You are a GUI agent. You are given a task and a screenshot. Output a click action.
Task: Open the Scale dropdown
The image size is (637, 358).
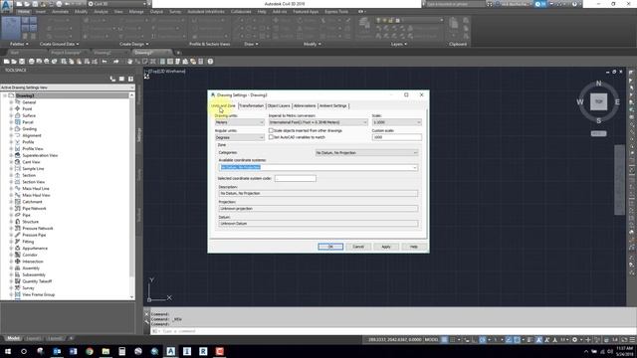click(x=397, y=122)
